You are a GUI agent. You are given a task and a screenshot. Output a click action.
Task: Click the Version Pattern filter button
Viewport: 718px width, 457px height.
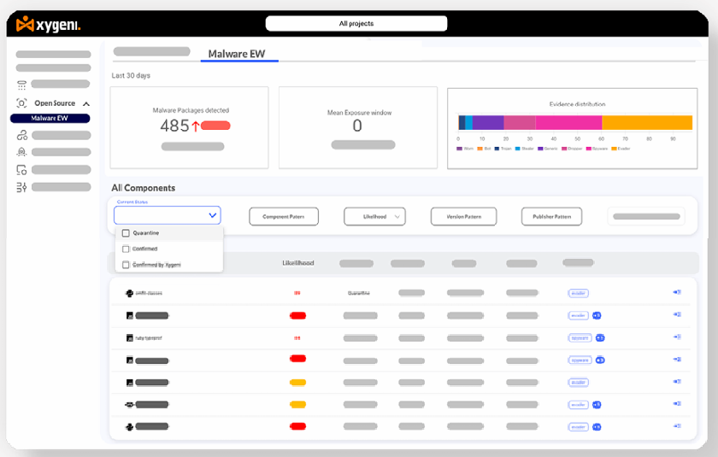pyautogui.click(x=463, y=217)
